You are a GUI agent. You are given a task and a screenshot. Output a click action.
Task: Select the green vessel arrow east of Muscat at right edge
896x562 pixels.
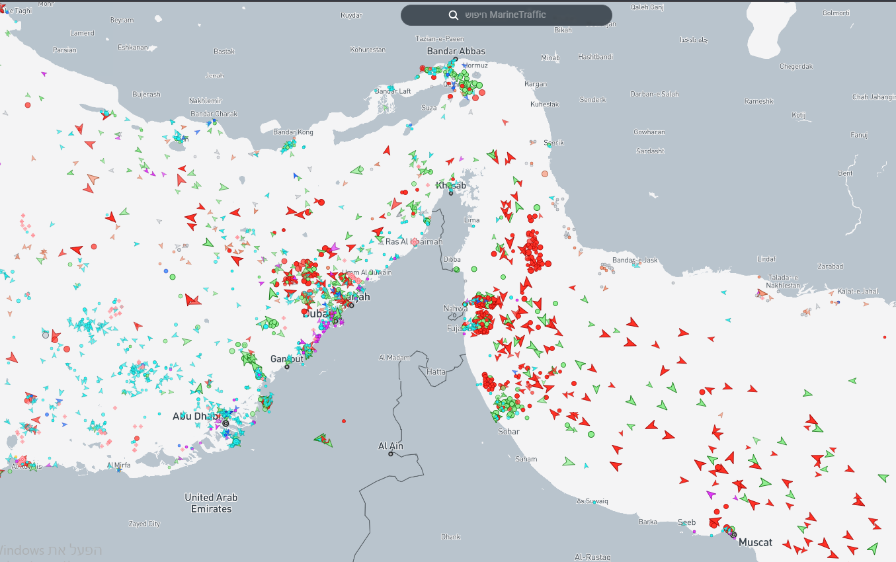873,548
